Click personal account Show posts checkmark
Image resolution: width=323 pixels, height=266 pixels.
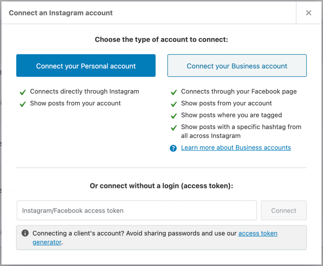pos(23,104)
